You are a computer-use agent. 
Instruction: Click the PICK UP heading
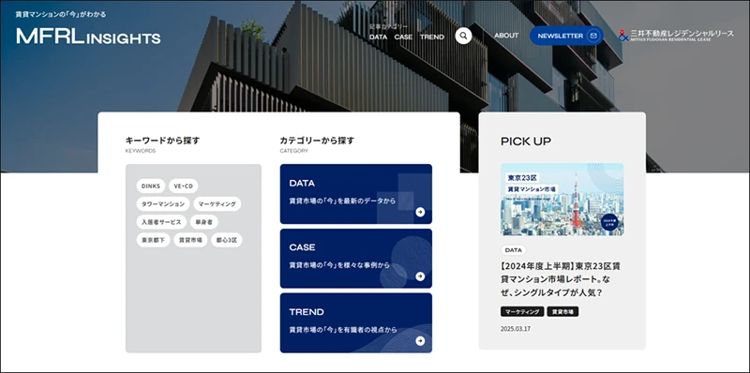tap(526, 142)
